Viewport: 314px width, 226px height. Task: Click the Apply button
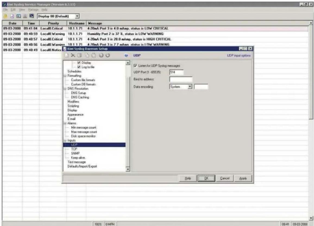pyautogui.click(x=243, y=178)
